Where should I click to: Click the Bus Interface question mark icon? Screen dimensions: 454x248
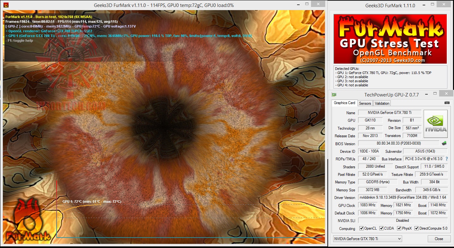447,159
